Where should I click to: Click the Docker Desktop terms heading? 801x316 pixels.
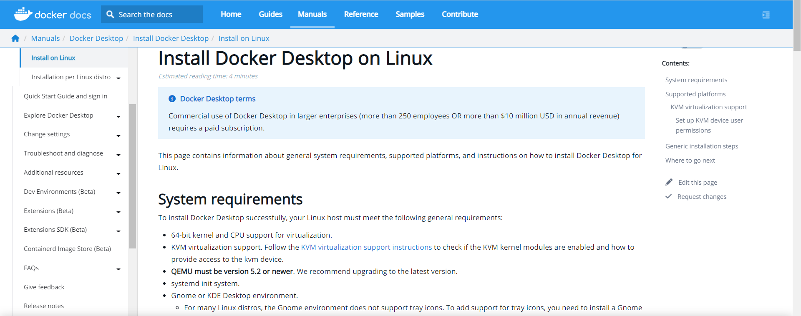pos(218,99)
